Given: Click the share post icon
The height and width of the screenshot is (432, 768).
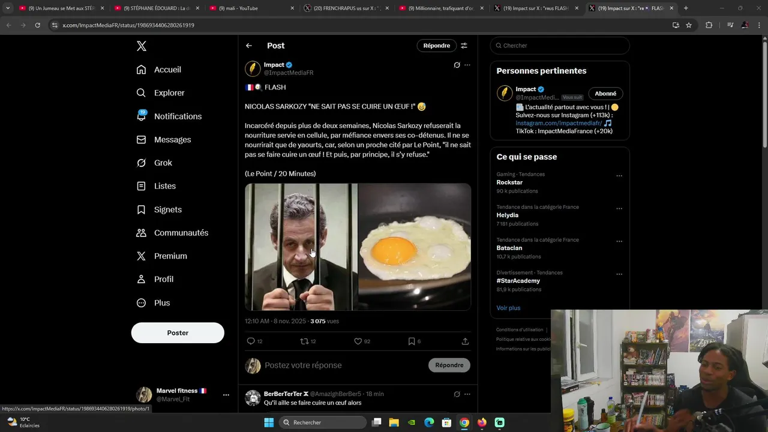Looking at the screenshot, I should 465,341.
